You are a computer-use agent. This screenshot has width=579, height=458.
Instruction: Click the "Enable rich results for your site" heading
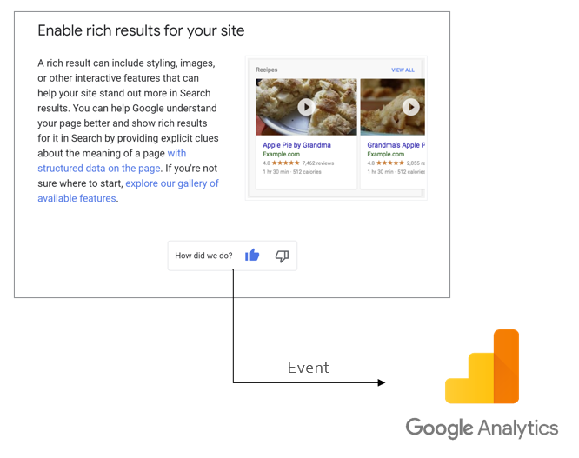(x=141, y=30)
